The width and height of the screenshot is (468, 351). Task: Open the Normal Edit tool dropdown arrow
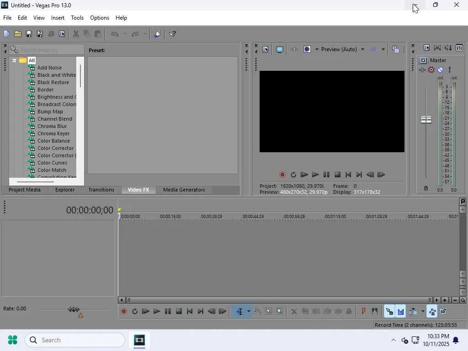pos(249,312)
